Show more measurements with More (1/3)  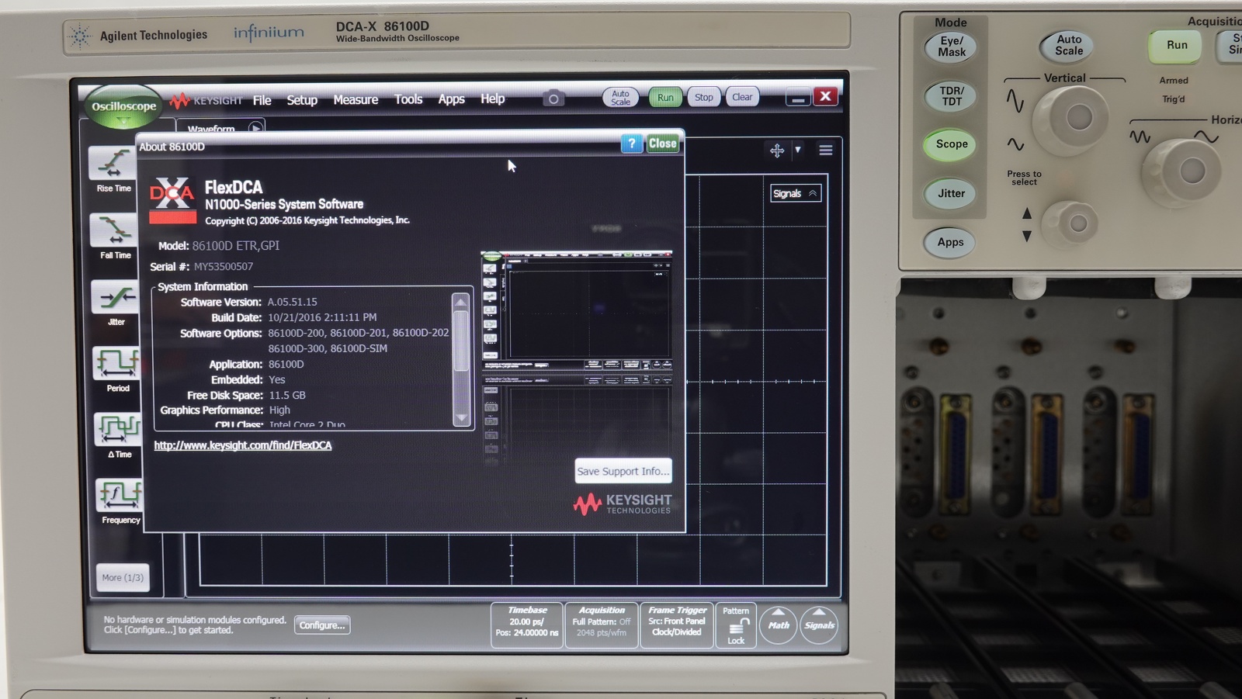[123, 577]
